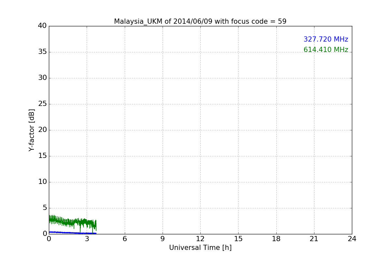Click the y-axis tick label '10'

(x=42, y=182)
